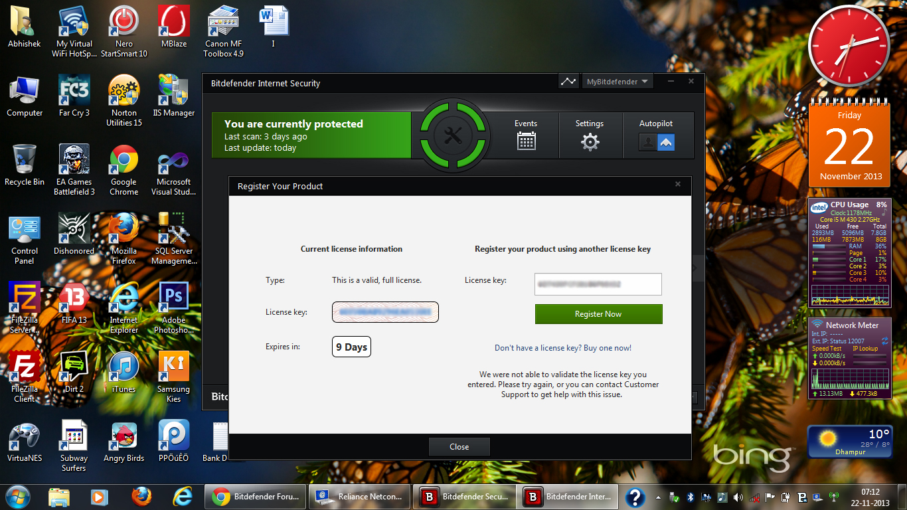The width and height of the screenshot is (907, 510).
Task: Expand the MyBitdefender dropdown
Action: click(618, 82)
